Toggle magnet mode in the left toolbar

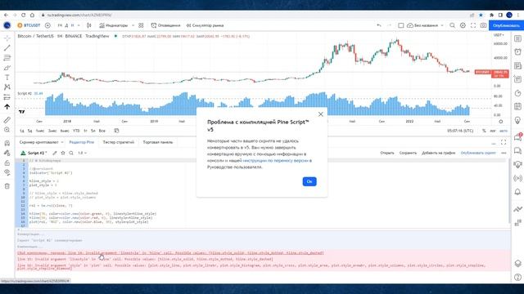click(7, 143)
